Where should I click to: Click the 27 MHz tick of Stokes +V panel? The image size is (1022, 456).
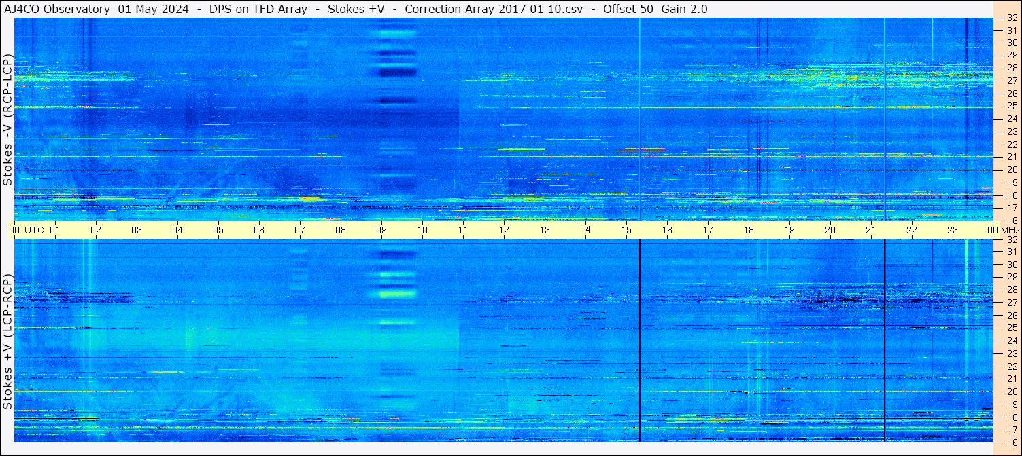1011,303
